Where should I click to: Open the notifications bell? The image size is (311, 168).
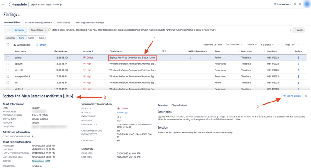300,4
